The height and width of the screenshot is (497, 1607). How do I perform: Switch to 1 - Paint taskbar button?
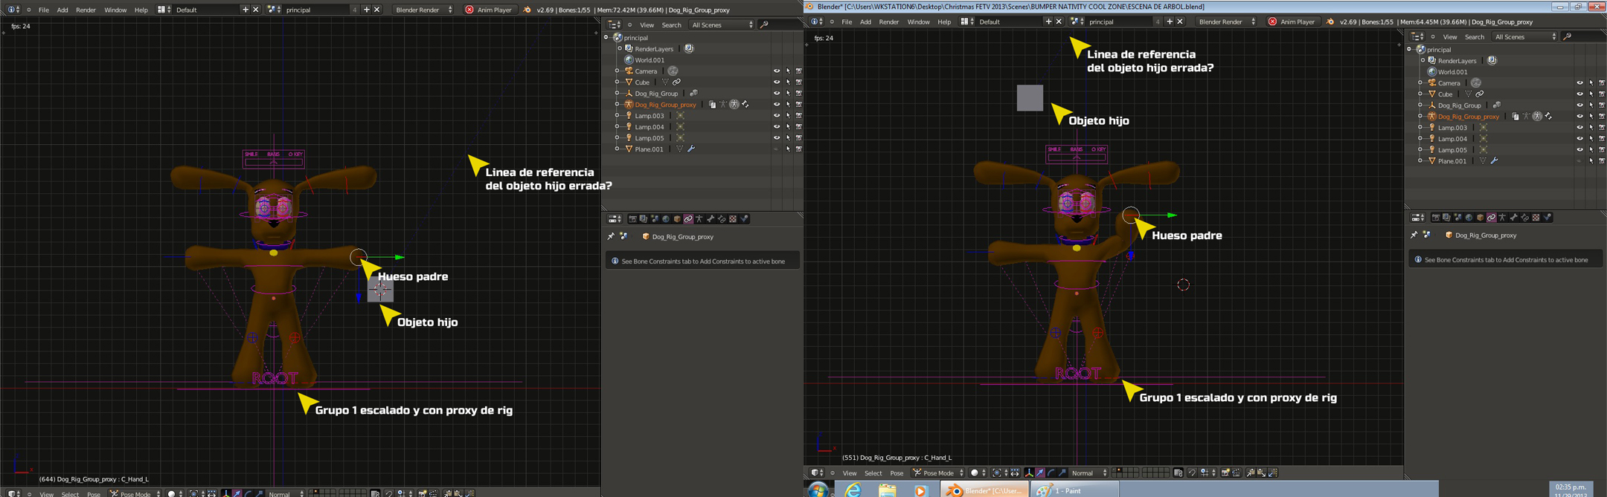[1074, 490]
